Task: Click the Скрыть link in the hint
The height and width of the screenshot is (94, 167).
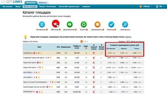Action: coord(128,37)
